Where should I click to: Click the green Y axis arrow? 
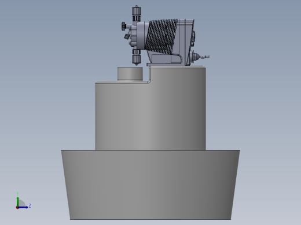coord(18,201)
